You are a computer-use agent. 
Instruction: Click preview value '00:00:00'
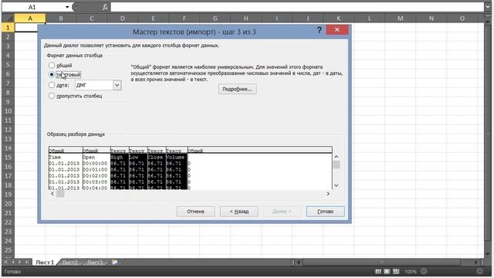pos(95,163)
